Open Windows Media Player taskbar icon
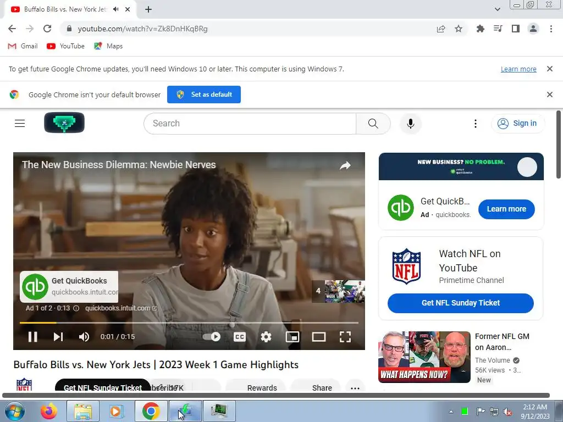Screen dimensions: 563x422 tap(115, 411)
